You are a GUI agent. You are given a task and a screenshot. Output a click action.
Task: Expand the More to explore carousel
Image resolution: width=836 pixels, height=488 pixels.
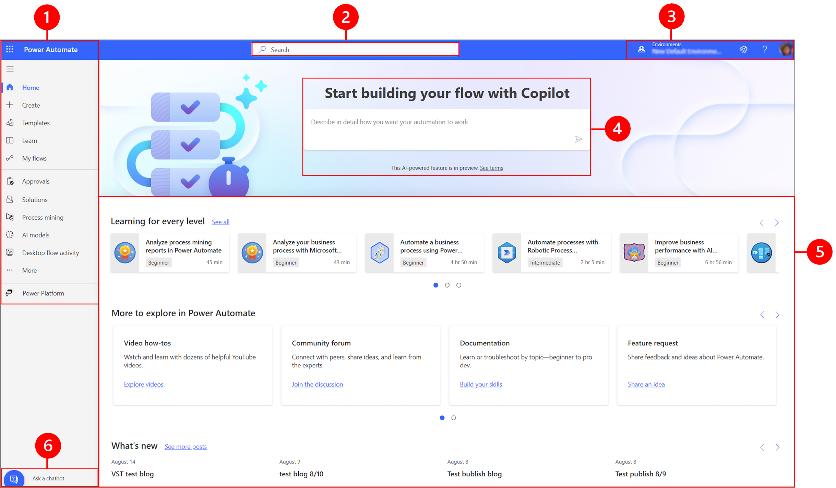(778, 314)
